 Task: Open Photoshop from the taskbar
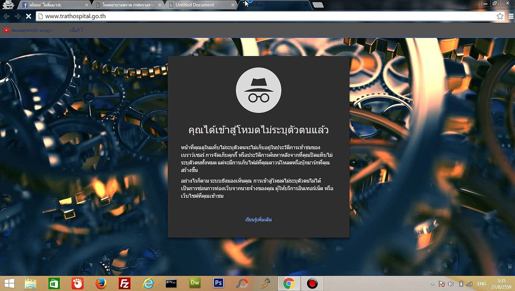coord(218,284)
